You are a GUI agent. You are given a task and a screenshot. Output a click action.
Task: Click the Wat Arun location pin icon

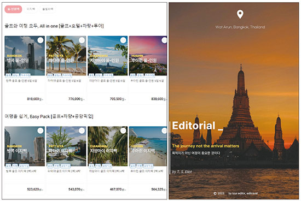point(240,14)
